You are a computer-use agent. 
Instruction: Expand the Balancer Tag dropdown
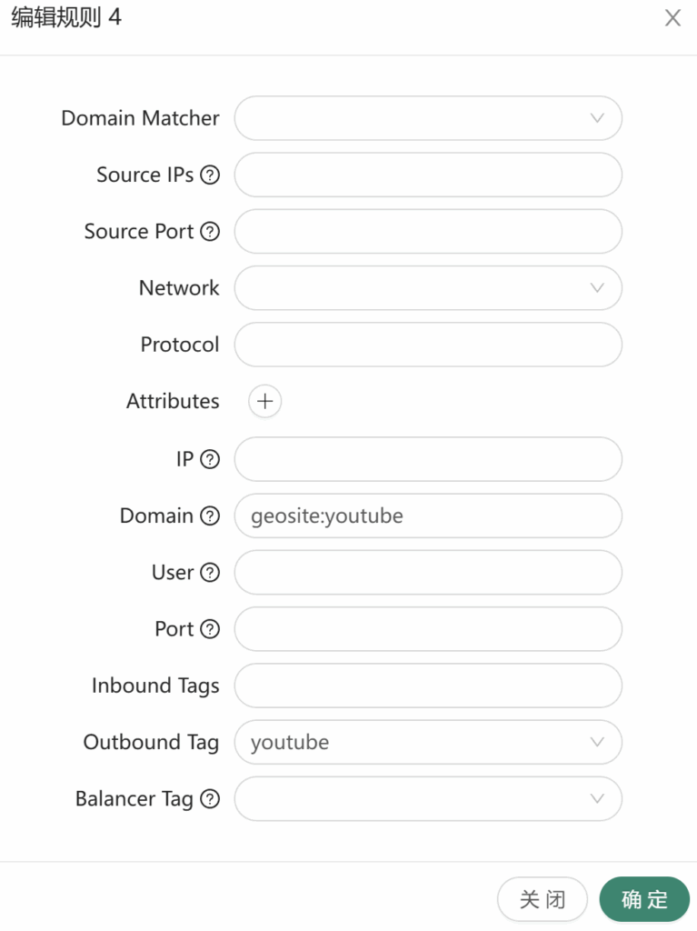click(428, 798)
